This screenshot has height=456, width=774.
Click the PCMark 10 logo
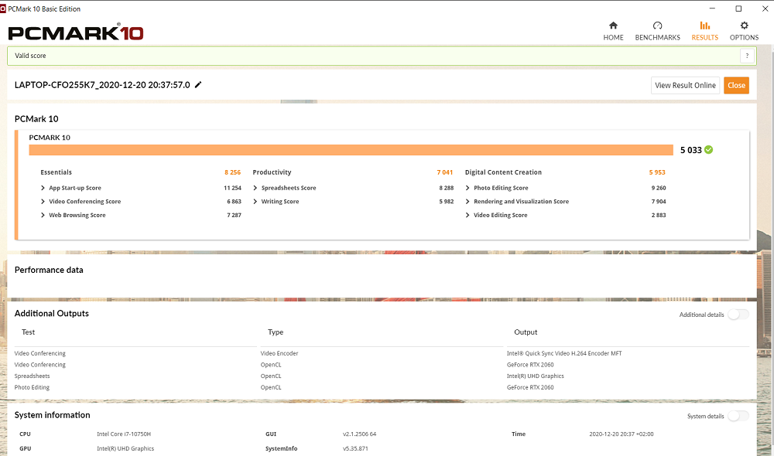tap(76, 32)
